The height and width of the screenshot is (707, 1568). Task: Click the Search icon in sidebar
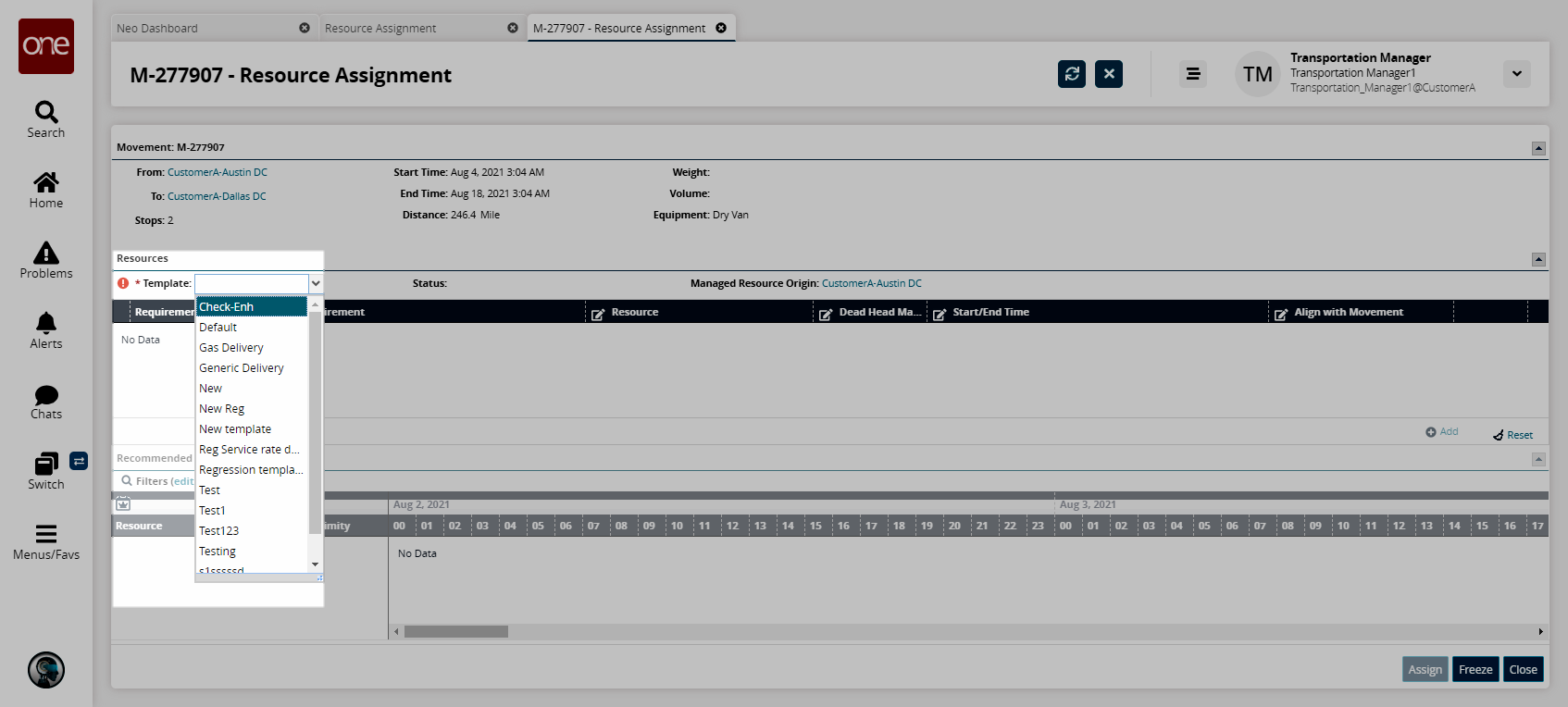(x=46, y=113)
